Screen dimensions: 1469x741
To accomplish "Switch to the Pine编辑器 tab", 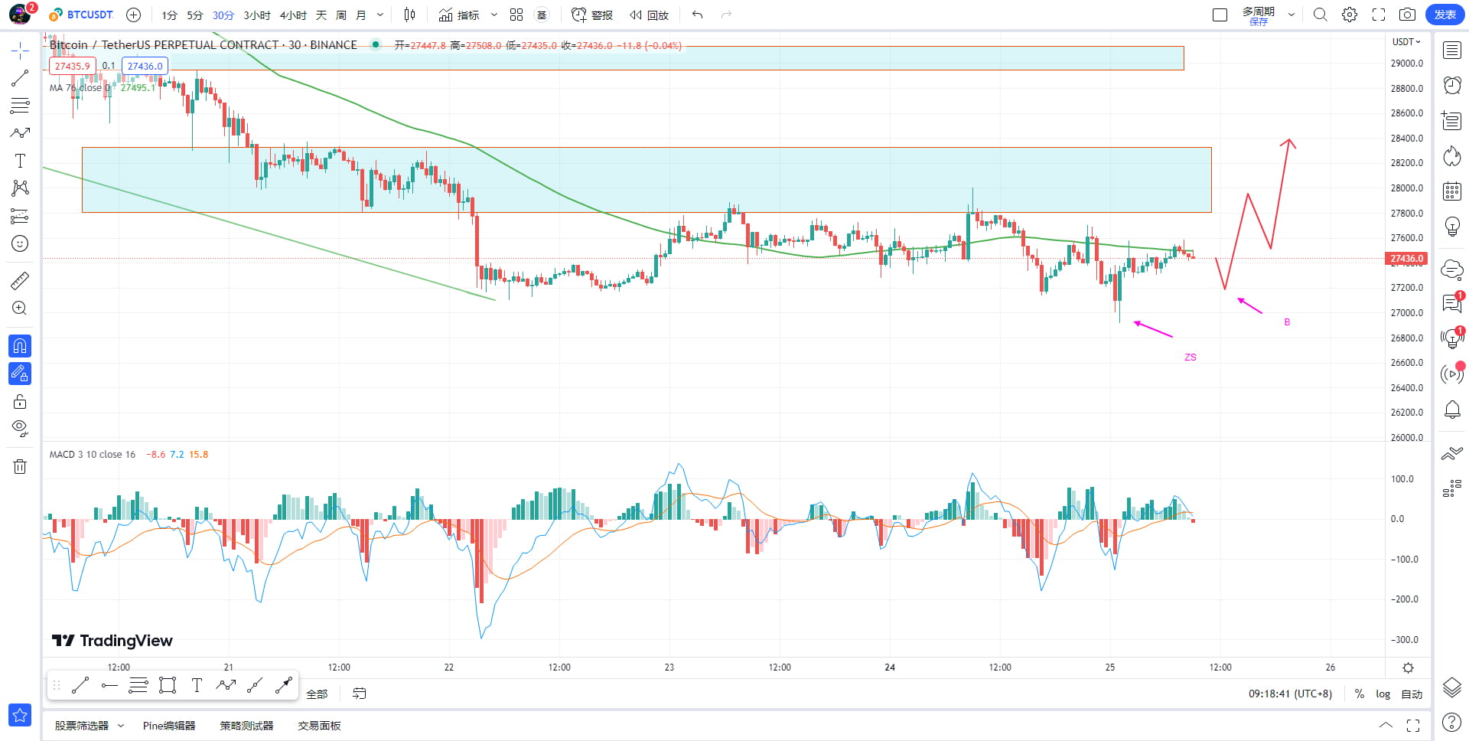I will (x=169, y=726).
